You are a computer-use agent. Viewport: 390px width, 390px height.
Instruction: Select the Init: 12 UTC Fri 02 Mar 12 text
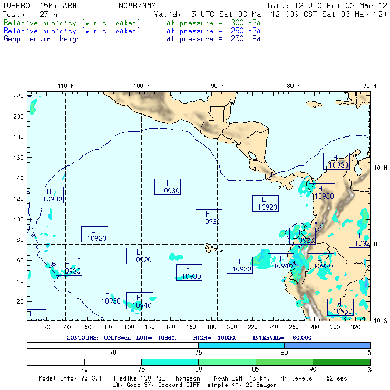point(327,6)
